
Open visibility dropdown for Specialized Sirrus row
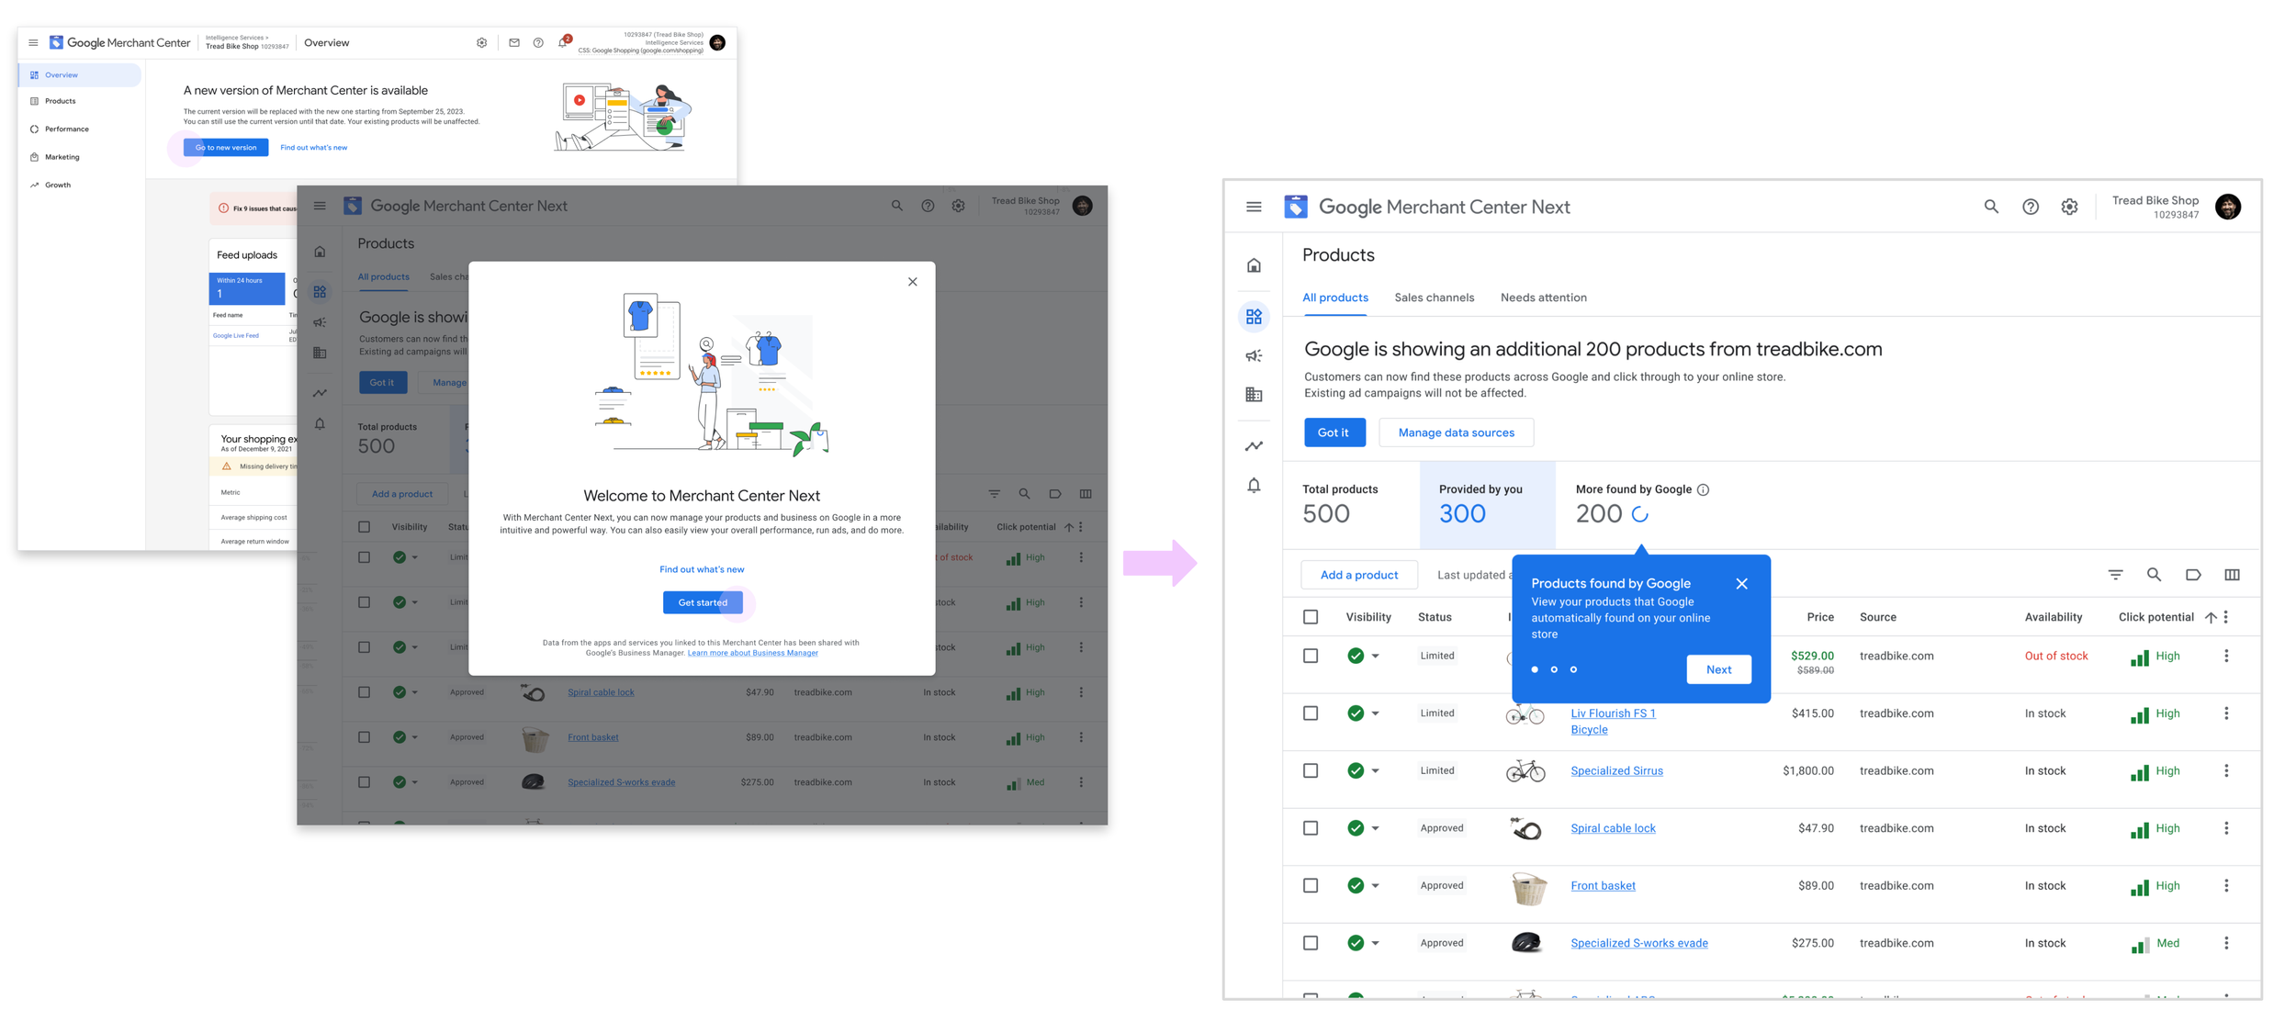tap(1375, 771)
